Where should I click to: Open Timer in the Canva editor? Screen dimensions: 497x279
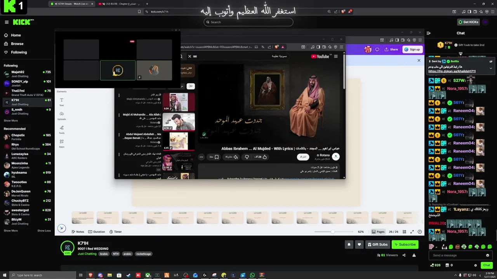116,232
